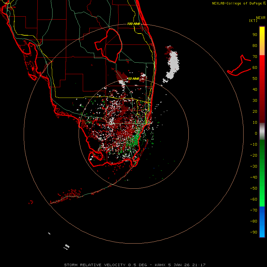Click the 0 value on velocity scale

coord(256,133)
